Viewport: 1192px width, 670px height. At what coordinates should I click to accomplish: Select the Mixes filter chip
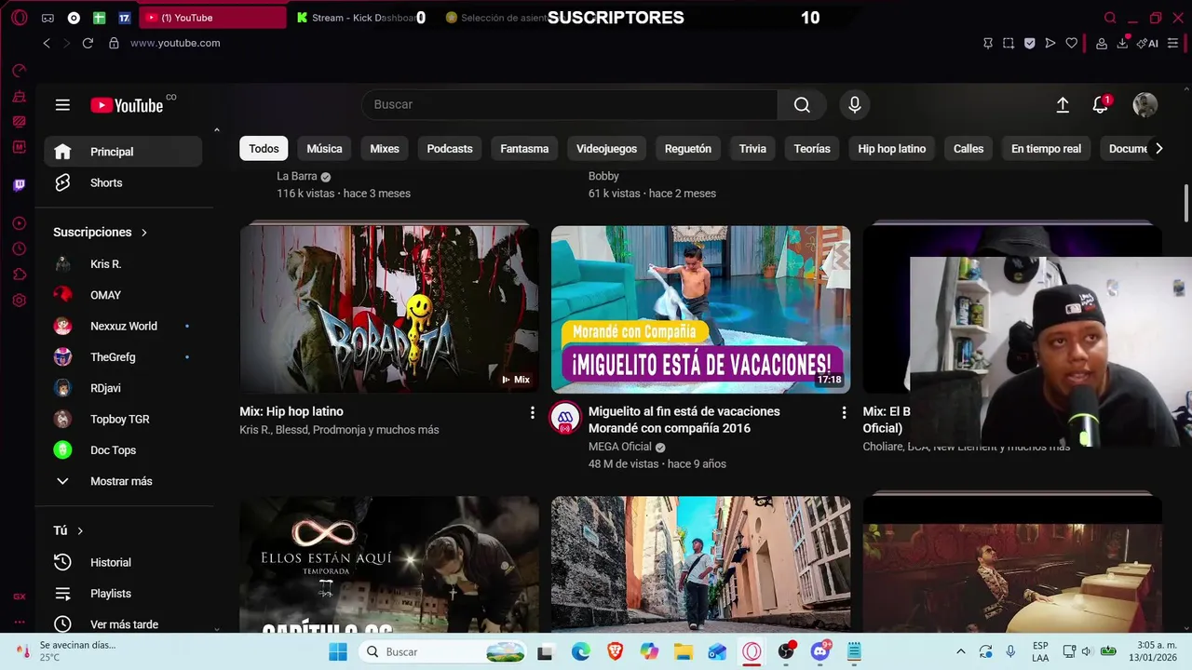[x=385, y=149]
